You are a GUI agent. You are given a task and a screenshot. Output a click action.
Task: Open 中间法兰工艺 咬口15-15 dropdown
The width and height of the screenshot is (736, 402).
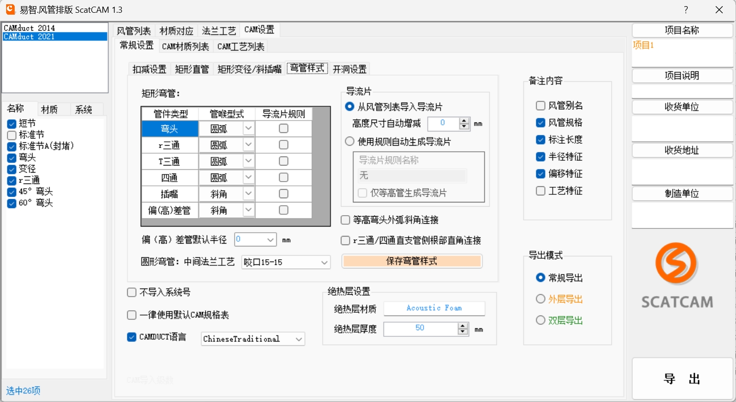tap(324, 262)
